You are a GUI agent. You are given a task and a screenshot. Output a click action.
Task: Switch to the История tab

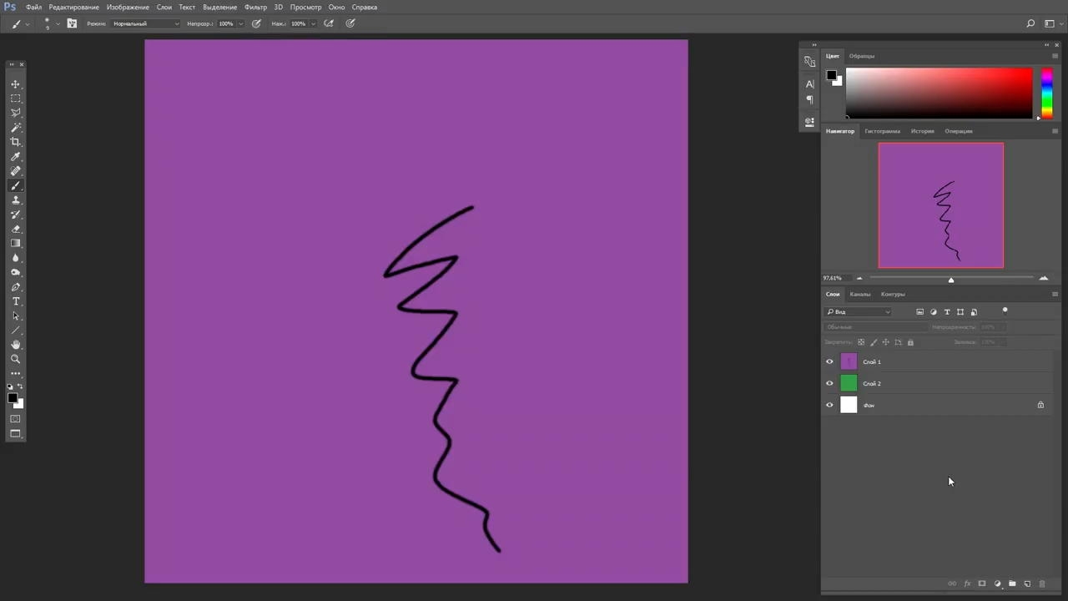point(923,131)
